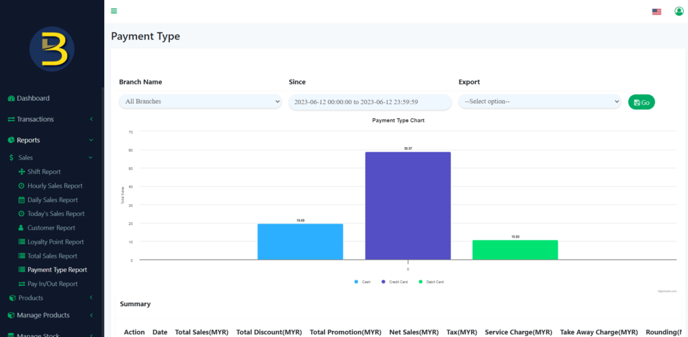The image size is (688, 337).
Task: Open the US flag language selector
Action: click(x=656, y=11)
